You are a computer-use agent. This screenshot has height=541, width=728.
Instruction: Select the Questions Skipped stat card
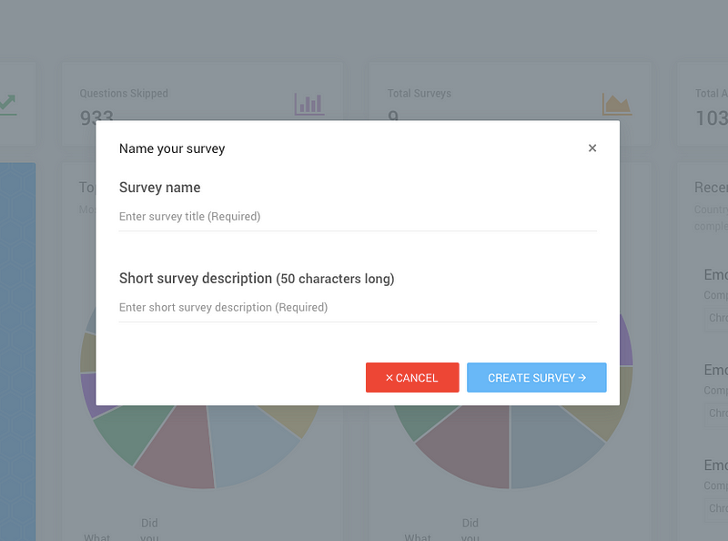point(203,105)
